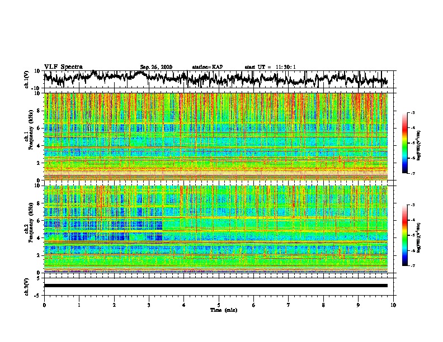Click the black ch.3 signal bar

point(215,286)
